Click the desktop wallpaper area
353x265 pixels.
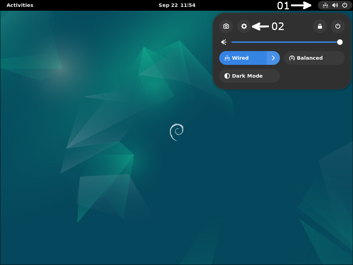[103, 155]
